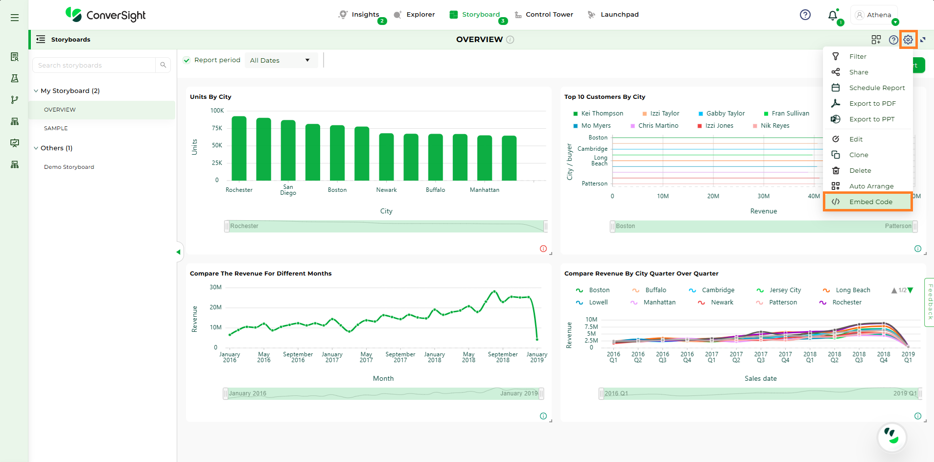Select Embed Code from the menu
Image resolution: width=934 pixels, height=462 pixels.
(870, 202)
